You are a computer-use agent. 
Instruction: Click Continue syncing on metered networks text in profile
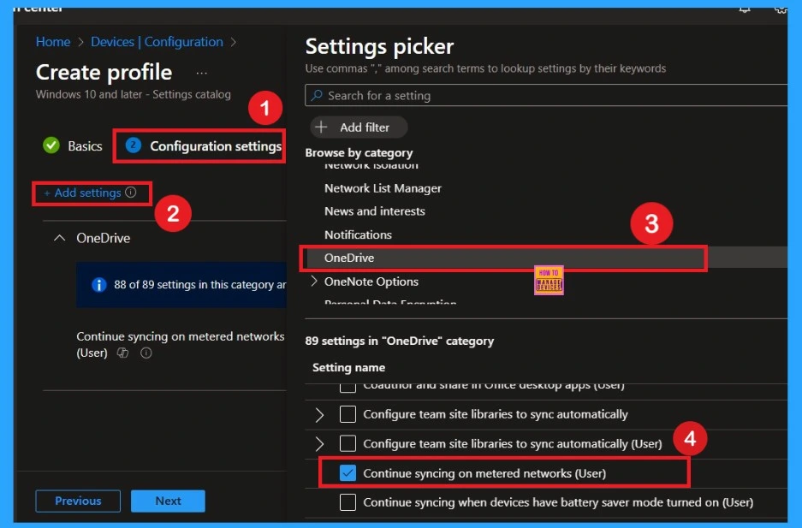point(180,345)
